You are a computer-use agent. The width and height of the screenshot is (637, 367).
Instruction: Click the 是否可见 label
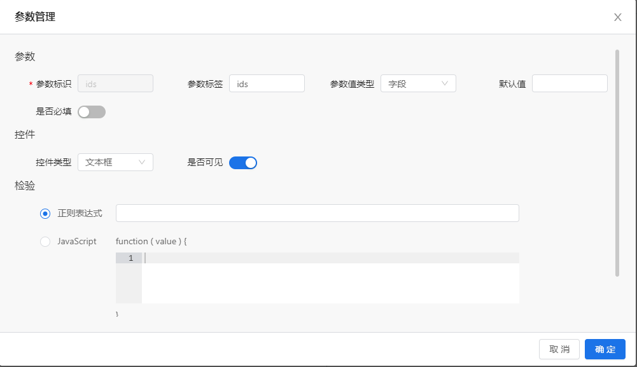click(205, 162)
